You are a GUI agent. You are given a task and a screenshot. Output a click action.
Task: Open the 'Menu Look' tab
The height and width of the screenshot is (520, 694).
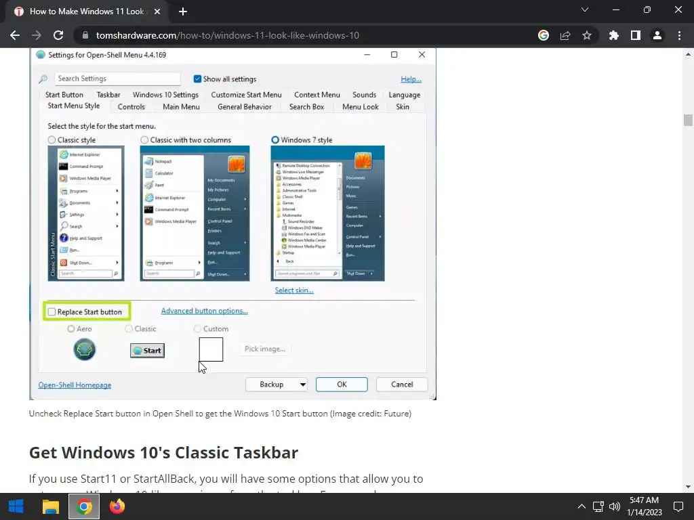(361, 106)
